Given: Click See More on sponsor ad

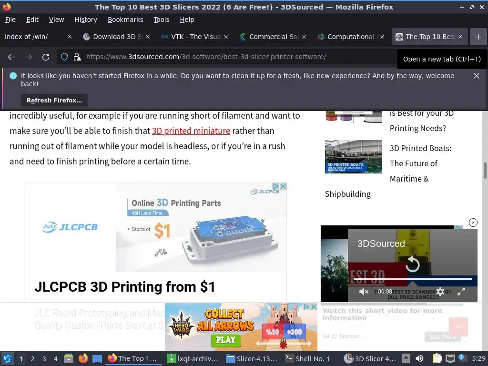Looking at the screenshot, I should [x=443, y=336].
